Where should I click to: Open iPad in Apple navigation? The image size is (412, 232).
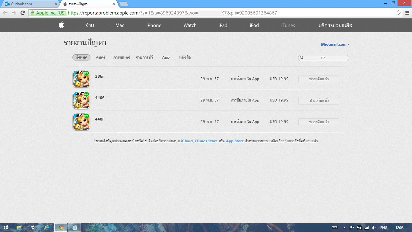[223, 25]
